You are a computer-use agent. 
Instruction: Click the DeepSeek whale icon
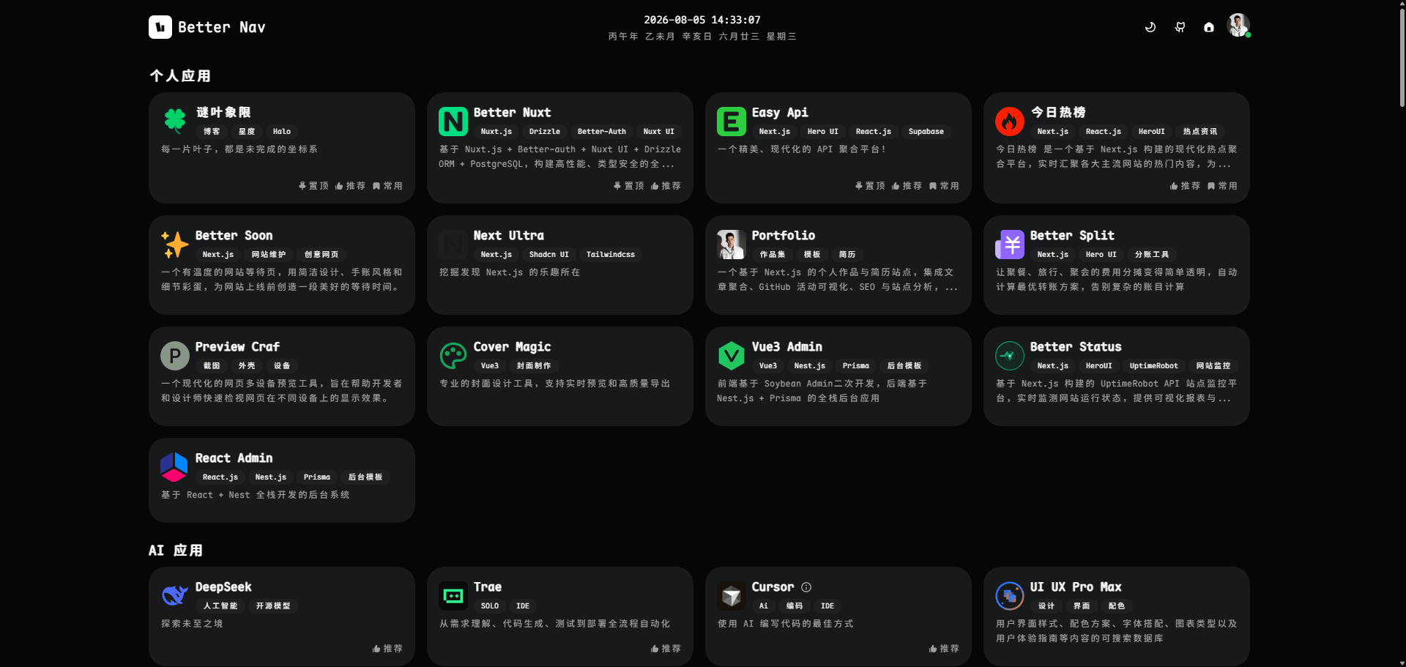point(175,595)
